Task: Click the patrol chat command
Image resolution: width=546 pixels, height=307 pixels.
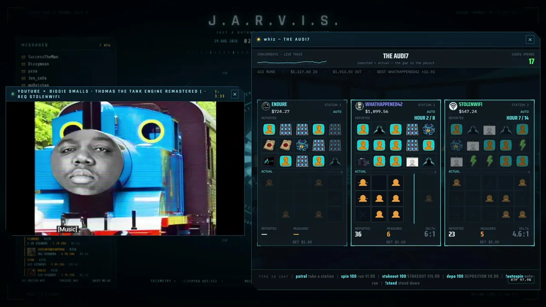Action: coord(301,276)
